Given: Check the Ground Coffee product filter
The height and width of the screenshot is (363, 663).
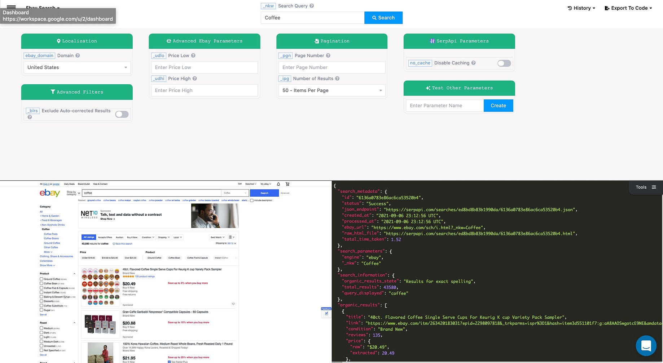Looking at the screenshot, I should pyautogui.click(x=41, y=279).
